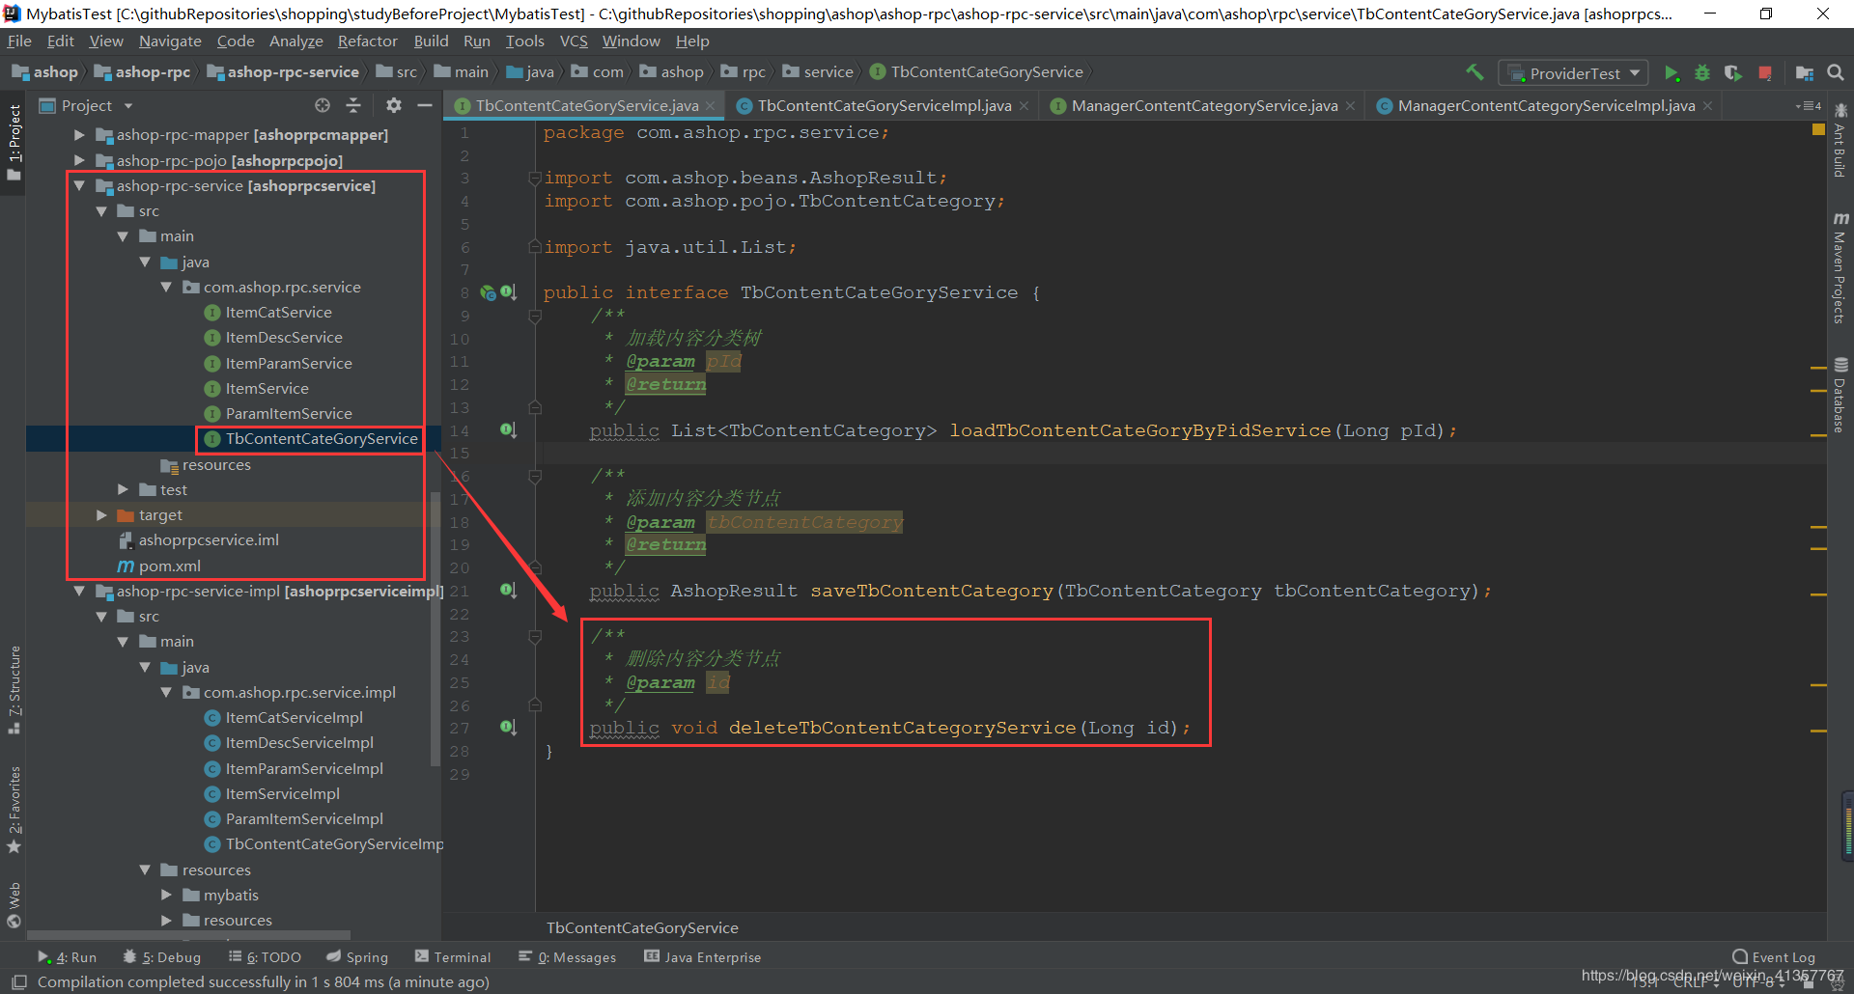Collapse the ashop-rpc-service module
This screenshot has width=1854, height=994.
pyautogui.click(x=79, y=185)
